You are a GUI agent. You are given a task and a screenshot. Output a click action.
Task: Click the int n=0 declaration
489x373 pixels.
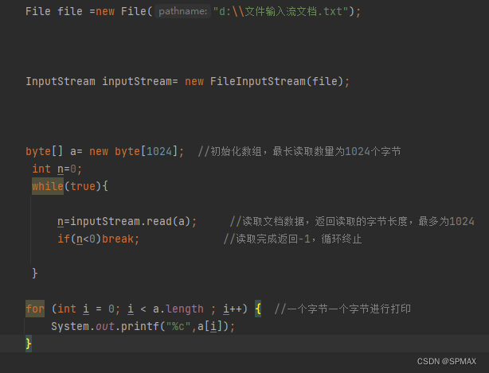57,169
